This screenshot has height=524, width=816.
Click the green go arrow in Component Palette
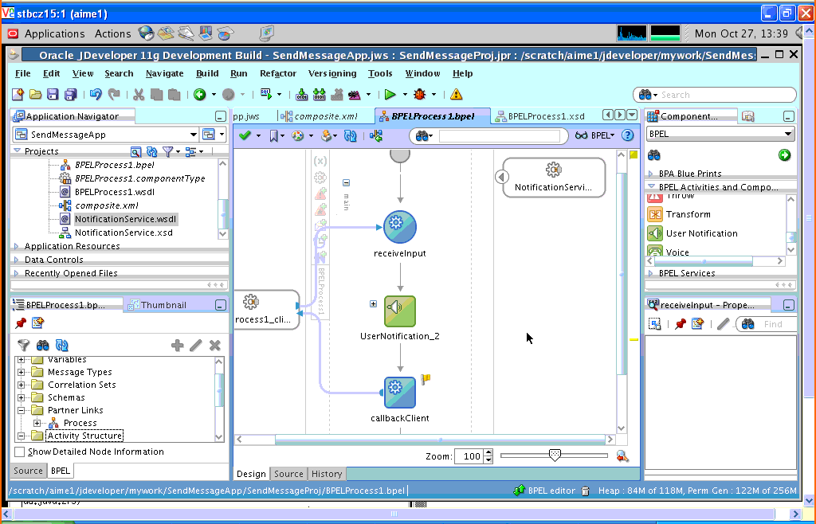coord(784,155)
